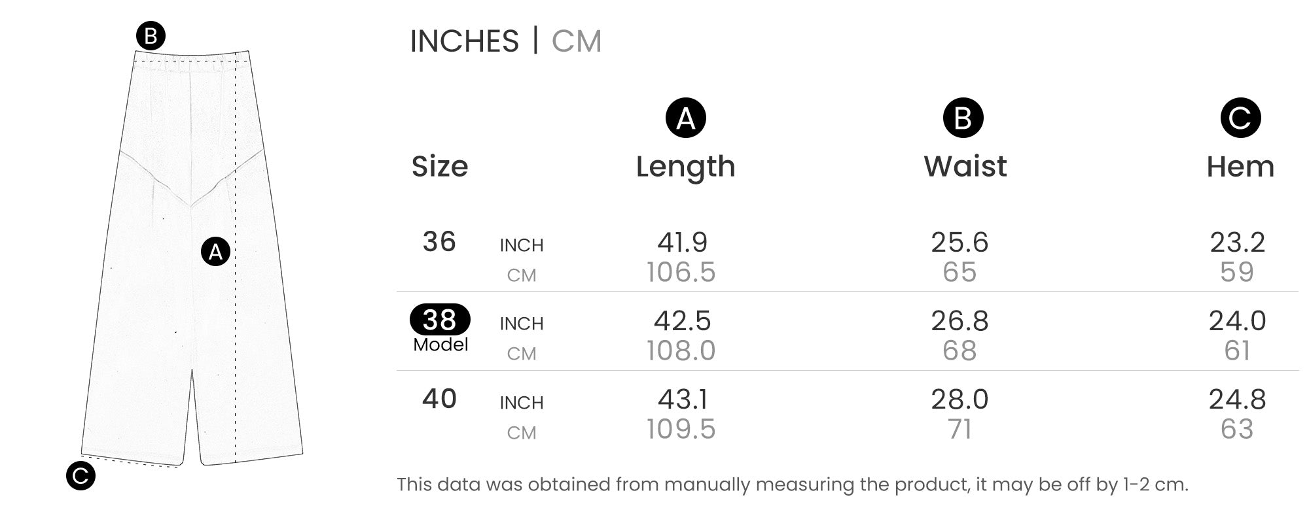1309x527 pixels.
Task: Click the A marker on the pants diagram
Action: [215, 252]
